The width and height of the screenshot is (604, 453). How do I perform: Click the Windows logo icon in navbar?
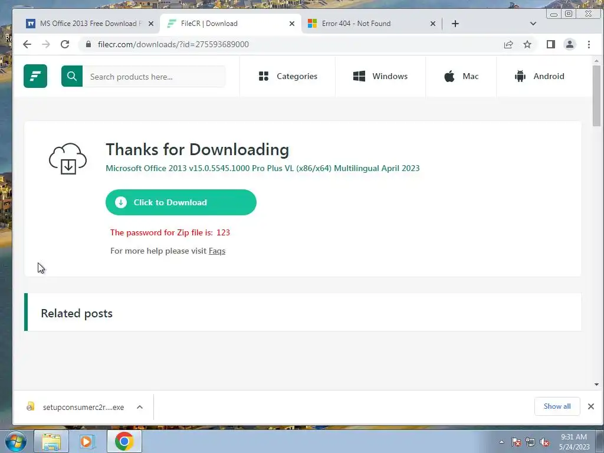(x=359, y=76)
